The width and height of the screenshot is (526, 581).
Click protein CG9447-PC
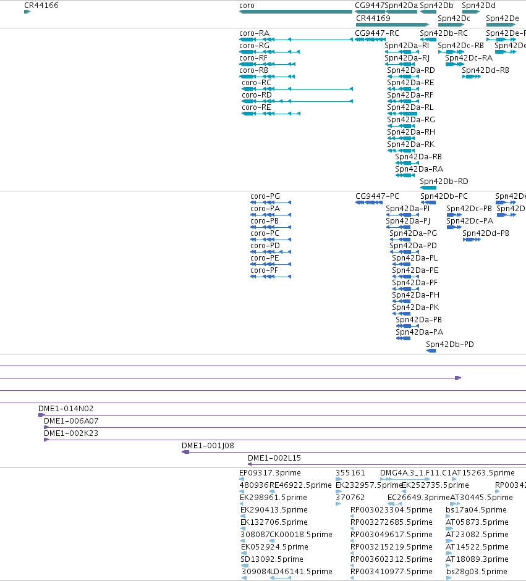tap(377, 196)
